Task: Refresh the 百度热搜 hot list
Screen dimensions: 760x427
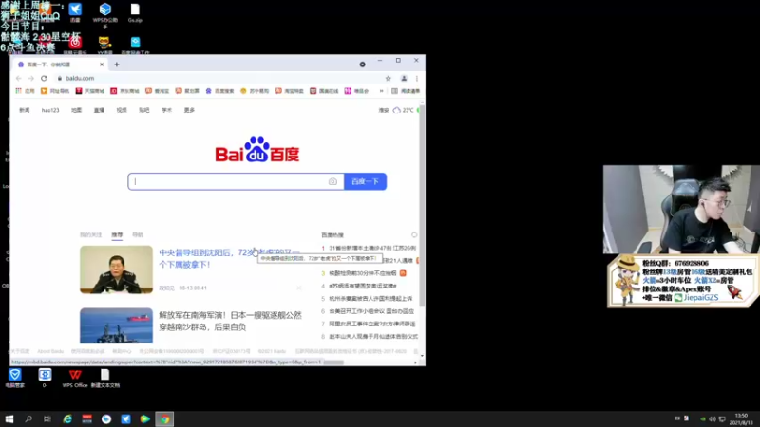Action: tap(414, 234)
